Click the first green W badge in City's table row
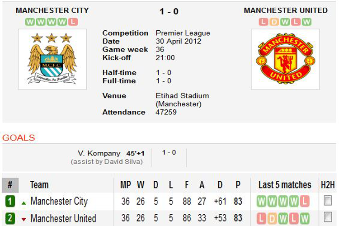The image size is (339, 226). [x=262, y=202]
